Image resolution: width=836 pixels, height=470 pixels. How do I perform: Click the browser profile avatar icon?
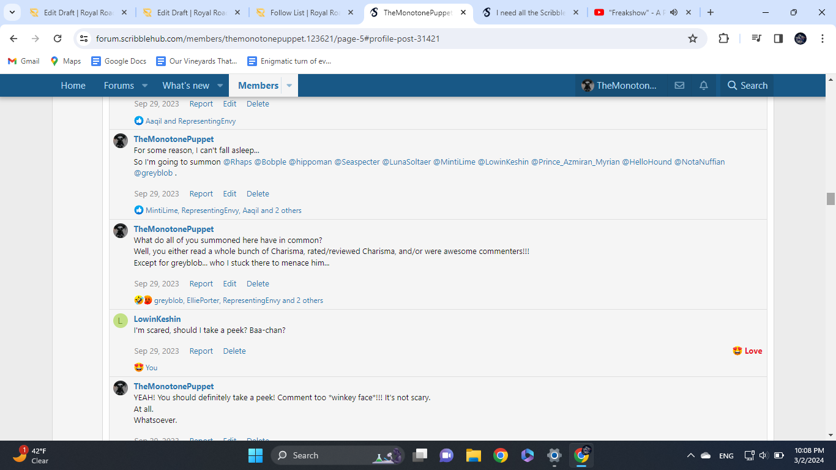click(x=800, y=38)
